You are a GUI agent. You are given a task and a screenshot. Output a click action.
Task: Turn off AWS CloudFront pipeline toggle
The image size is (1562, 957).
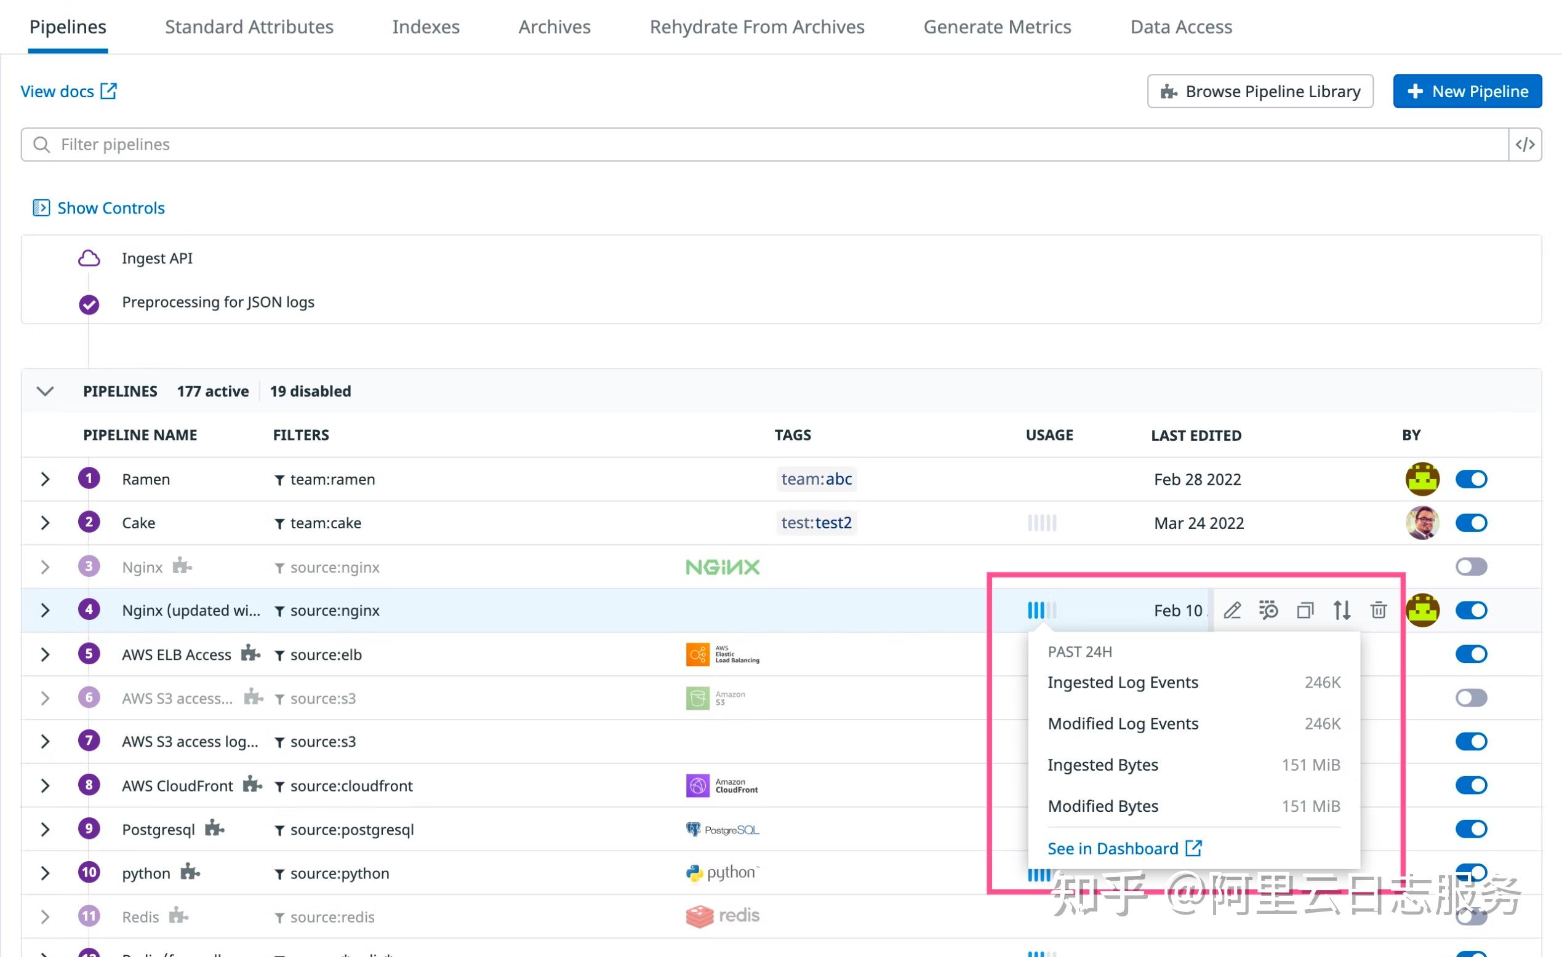pos(1471,785)
